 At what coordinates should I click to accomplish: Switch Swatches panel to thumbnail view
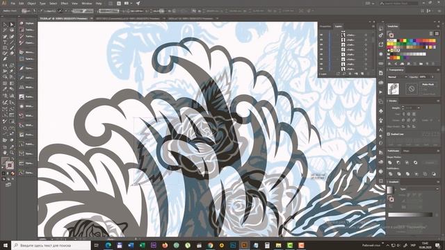(x=437, y=33)
